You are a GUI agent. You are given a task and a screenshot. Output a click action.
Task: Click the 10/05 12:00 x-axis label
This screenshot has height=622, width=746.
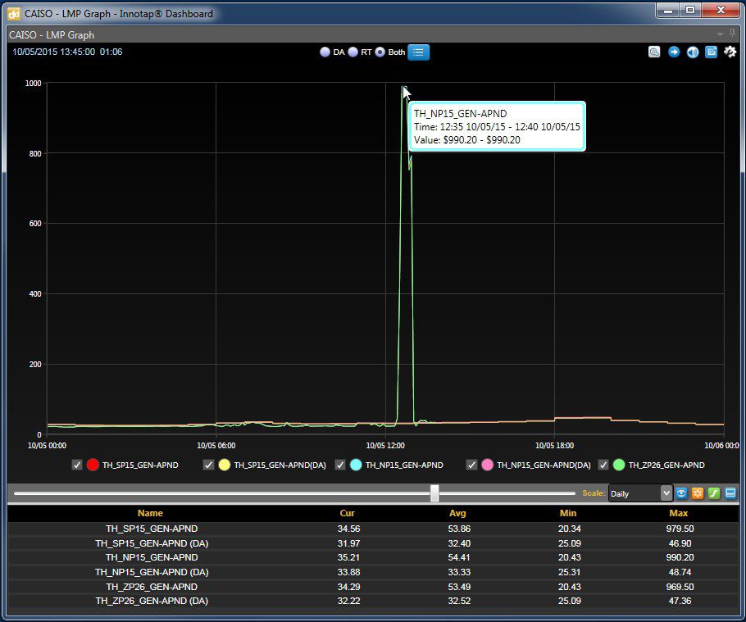click(385, 446)
